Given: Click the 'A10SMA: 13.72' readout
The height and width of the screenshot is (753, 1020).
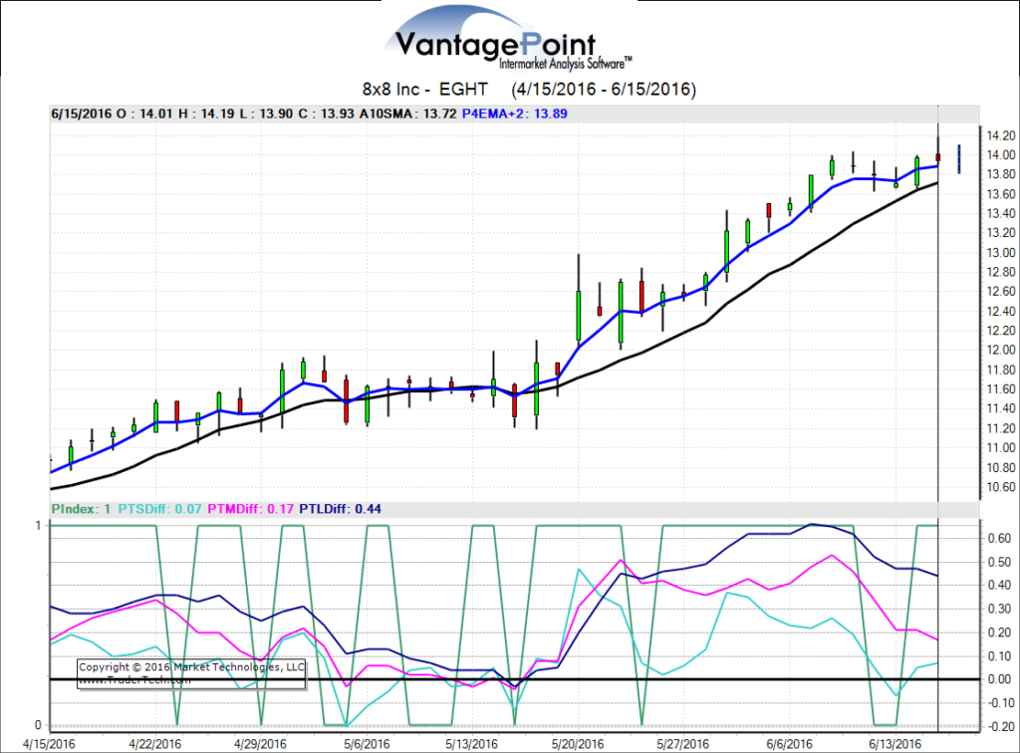Looking at the screenshot, I should (x=407, y=114).
